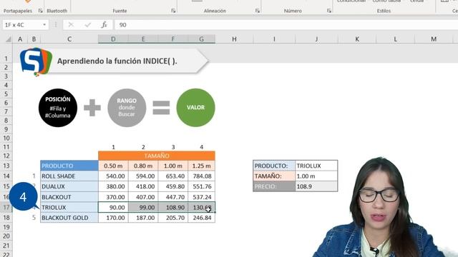This screenshot has height=257, width=458.
Task: Open the Portapapeles dialog launcher
Action: pos(40,11)
